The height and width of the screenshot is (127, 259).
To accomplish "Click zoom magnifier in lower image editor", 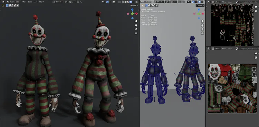I will (256, 53).
